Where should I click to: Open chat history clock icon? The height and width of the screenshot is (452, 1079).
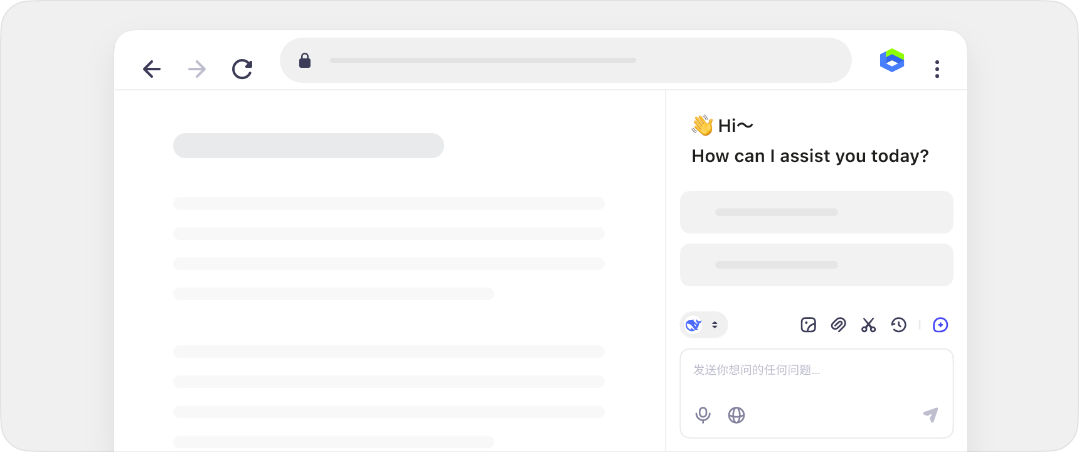click(x=899, y=325)
